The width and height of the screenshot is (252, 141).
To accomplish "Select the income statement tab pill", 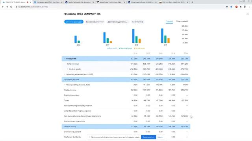I will [74, 22].
